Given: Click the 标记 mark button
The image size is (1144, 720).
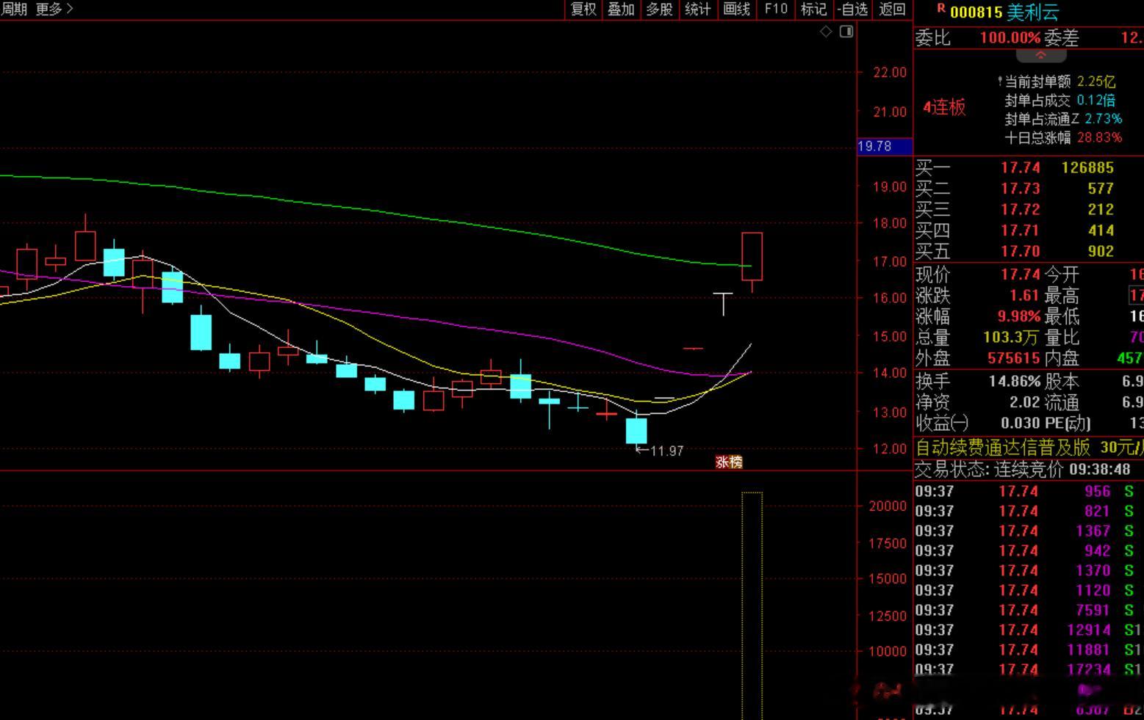Looking at the screenshot, I should click(x=813, y=9).
